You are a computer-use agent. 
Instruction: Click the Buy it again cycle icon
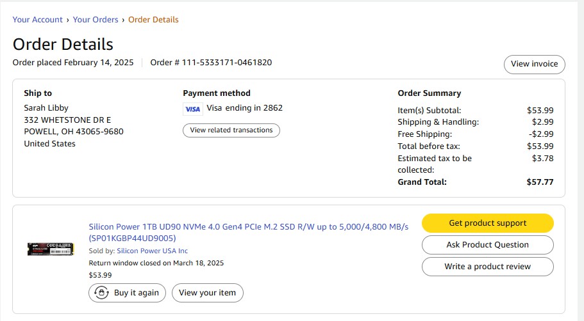point(101,293)
